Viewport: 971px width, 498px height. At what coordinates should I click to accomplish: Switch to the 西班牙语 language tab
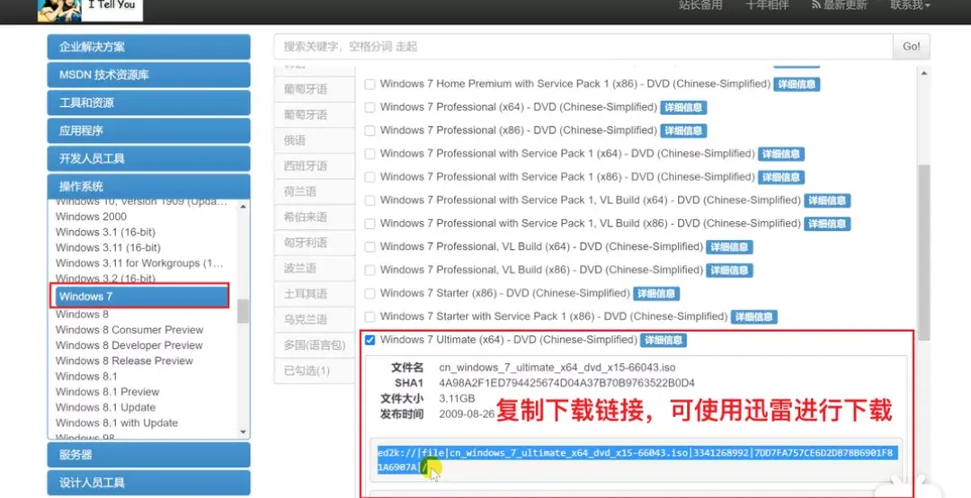click(314, 166)
